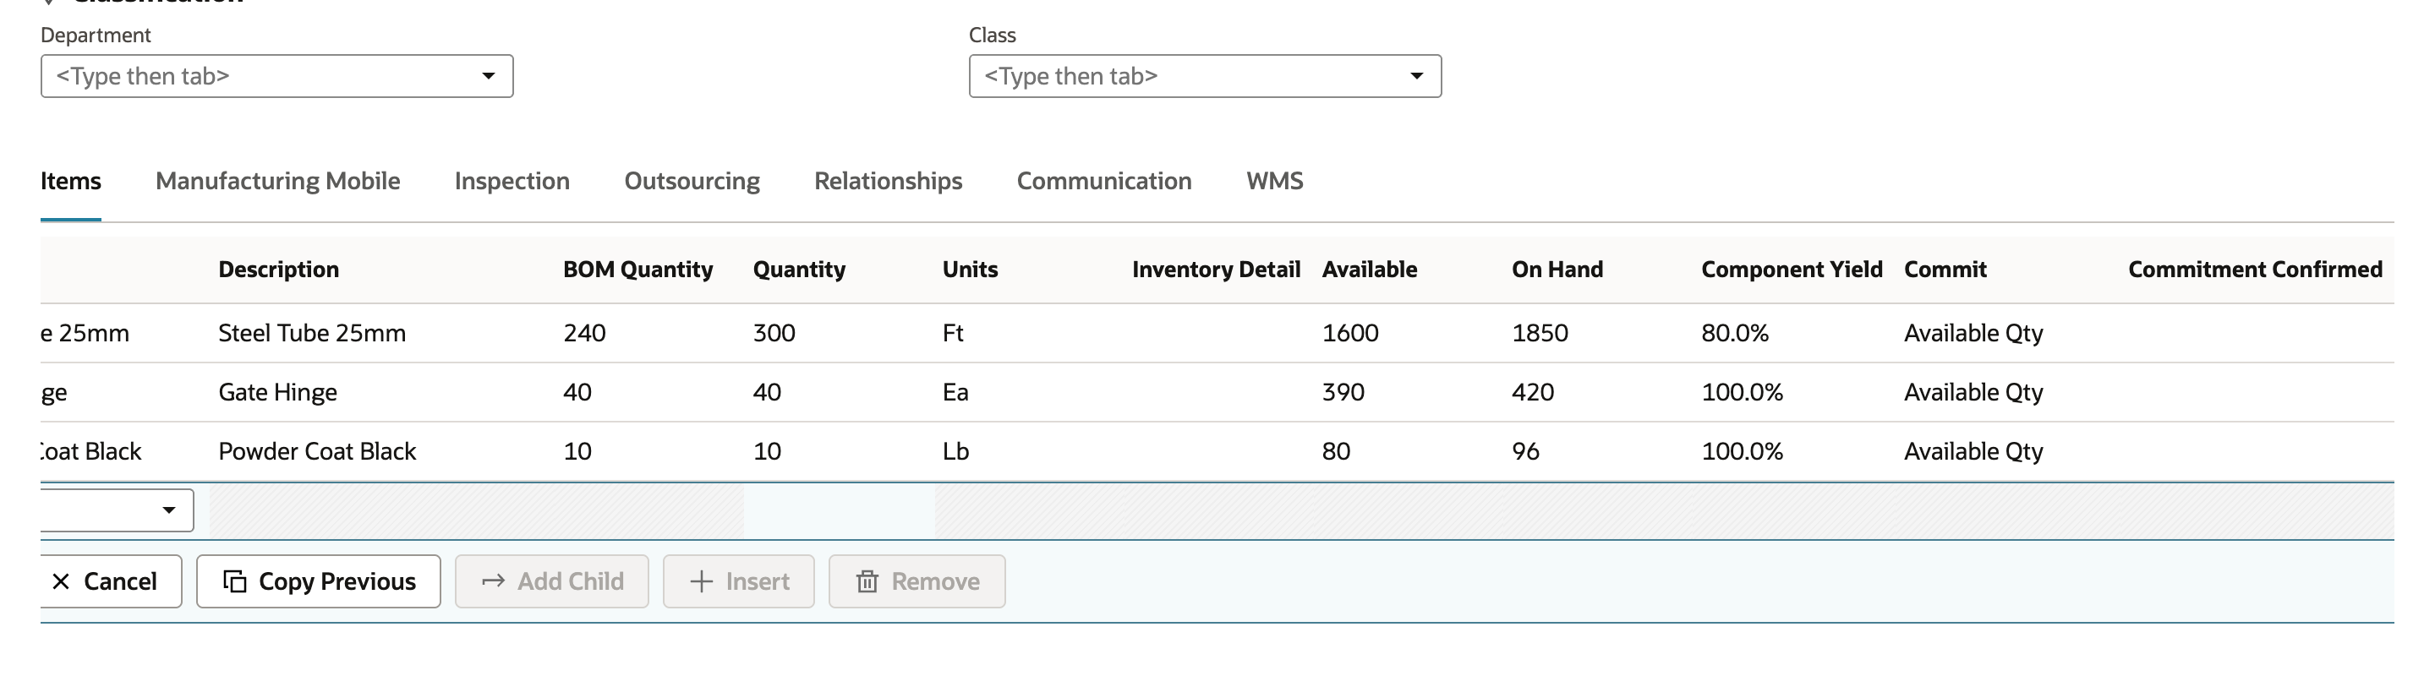Click the BOM Quantity column header

coord(638,270)
